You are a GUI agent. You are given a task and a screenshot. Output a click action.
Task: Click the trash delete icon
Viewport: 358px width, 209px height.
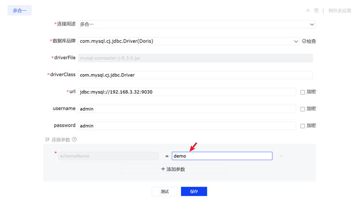click(316, 10)
